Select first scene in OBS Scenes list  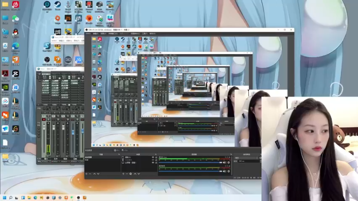point(102,157)
